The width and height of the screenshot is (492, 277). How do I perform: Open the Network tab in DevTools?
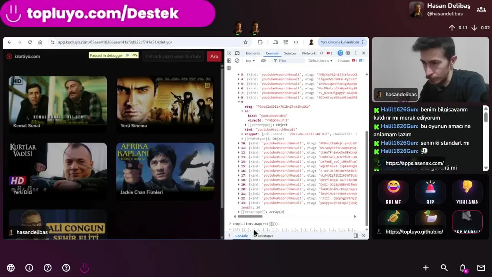coord(309,53)
